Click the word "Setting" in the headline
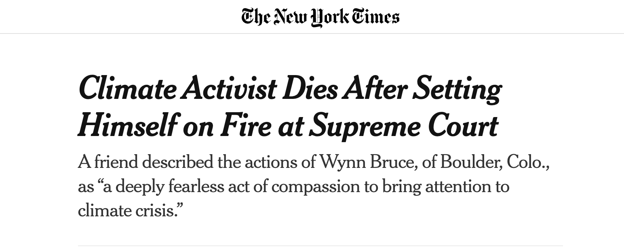Screen dimensions: 624x247 pos(456,89)
